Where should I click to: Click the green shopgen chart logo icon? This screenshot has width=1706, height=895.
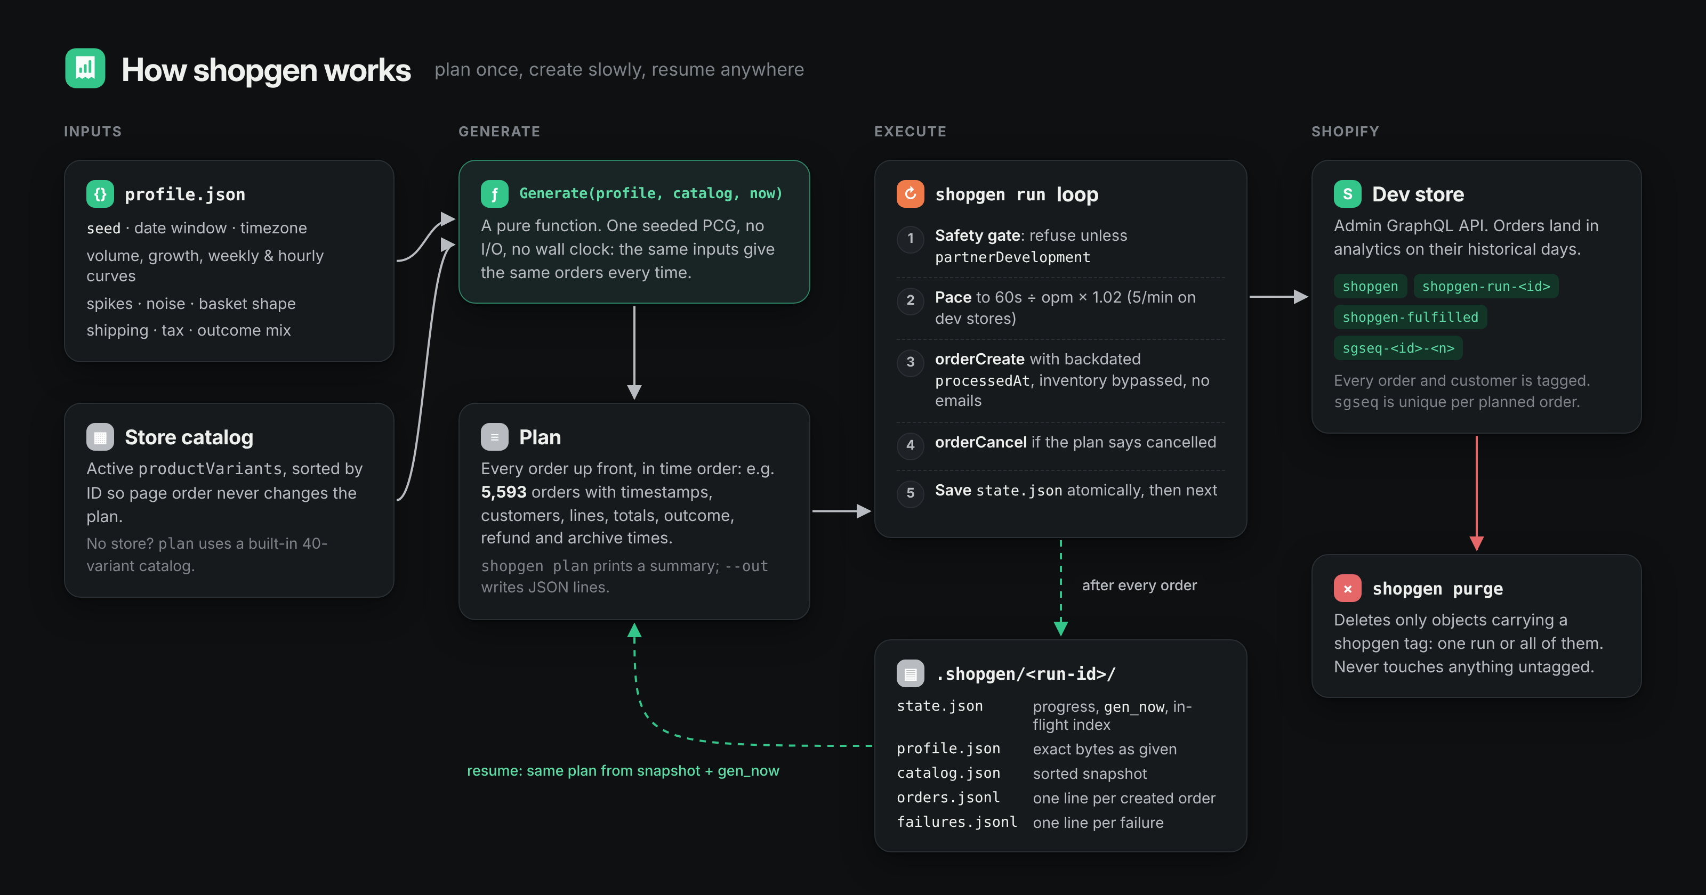point(85,68)
